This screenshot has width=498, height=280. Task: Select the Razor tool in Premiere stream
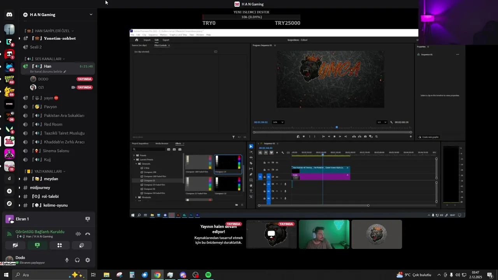coord(251,163)
